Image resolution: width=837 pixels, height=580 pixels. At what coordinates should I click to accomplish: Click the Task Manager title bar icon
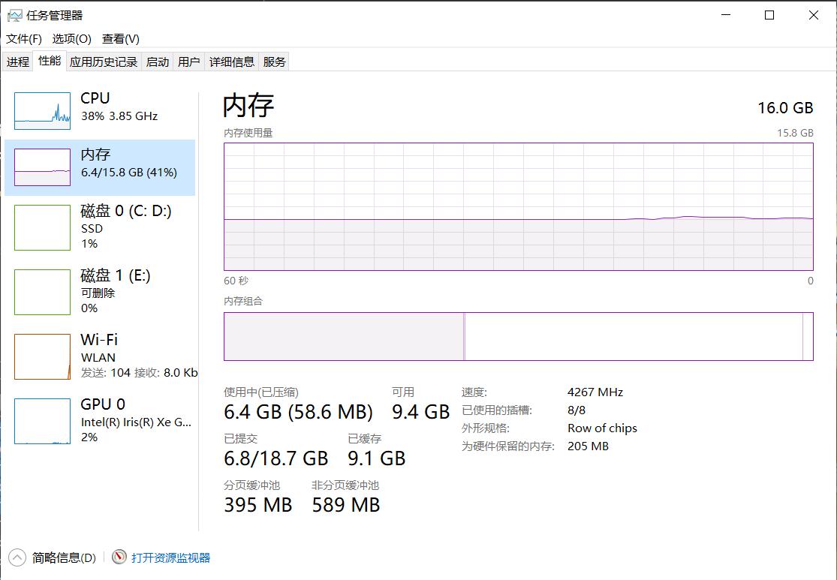14,15
